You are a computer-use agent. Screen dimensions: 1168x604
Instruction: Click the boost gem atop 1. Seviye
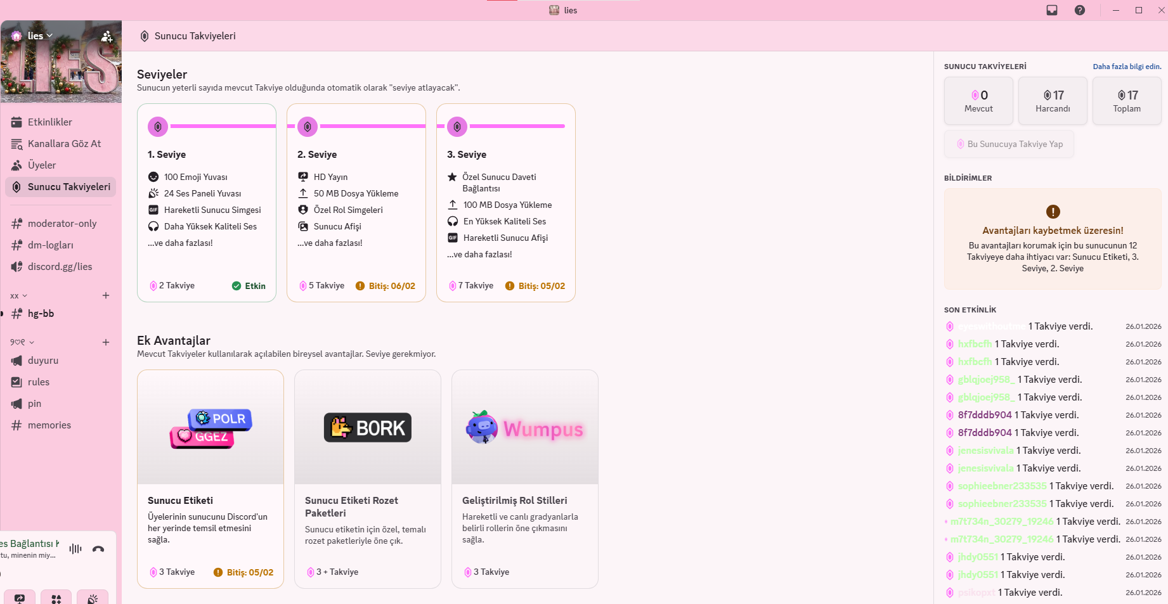(158, 127)
